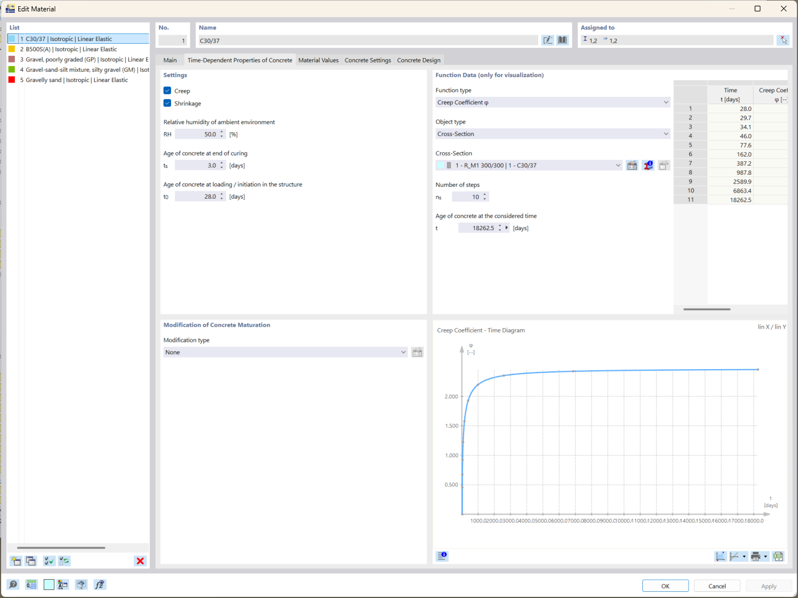Expand the Object type combo box
The height and width of the screenshot is (598, 798).
tap(665, 133)
